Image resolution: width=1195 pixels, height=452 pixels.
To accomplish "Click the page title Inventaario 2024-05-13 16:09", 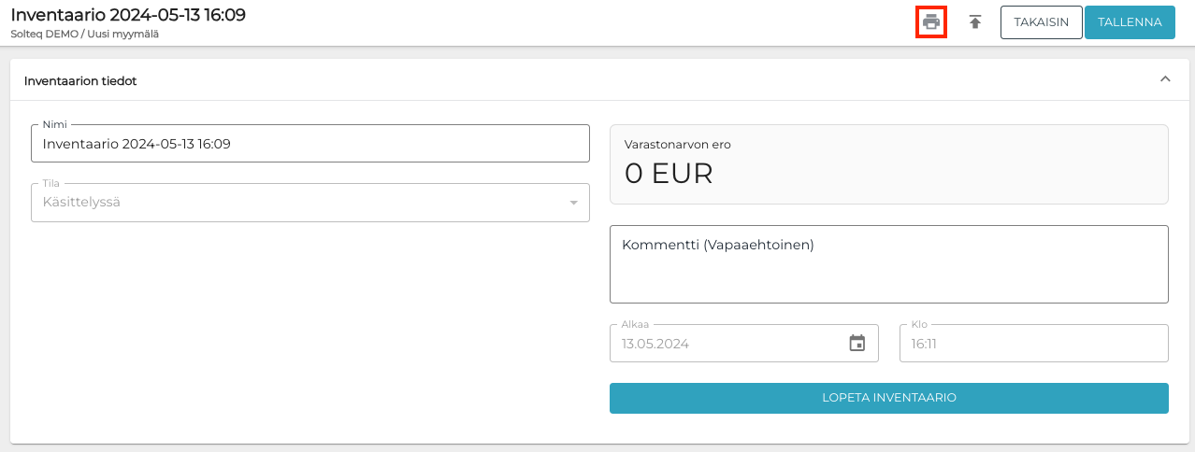I will (x=128, y=15).
